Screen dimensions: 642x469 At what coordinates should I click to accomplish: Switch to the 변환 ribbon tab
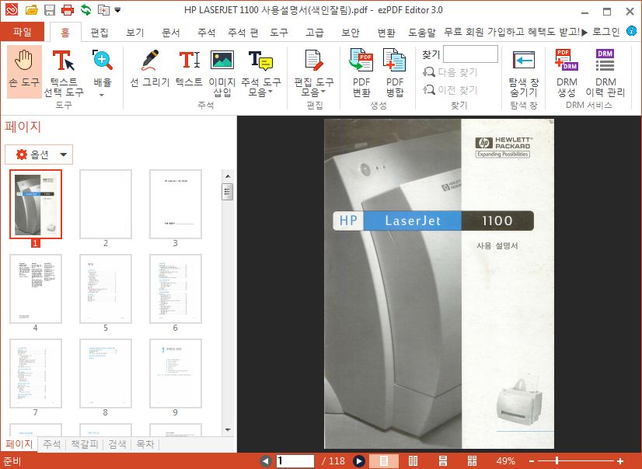coord(386,32)
